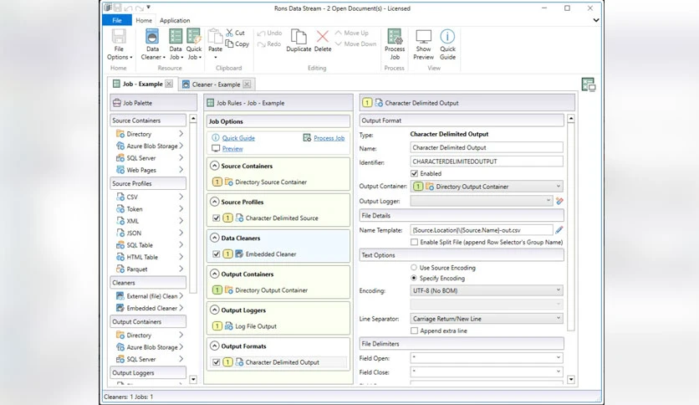Open the Field Open dropdown
699x405 pixels.
click(x=487, y=357)
